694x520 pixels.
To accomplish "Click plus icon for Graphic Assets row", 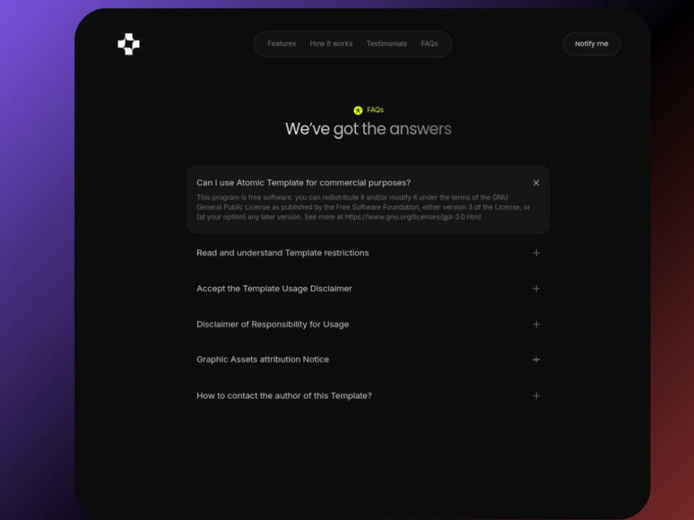I will tap(536, 360).
